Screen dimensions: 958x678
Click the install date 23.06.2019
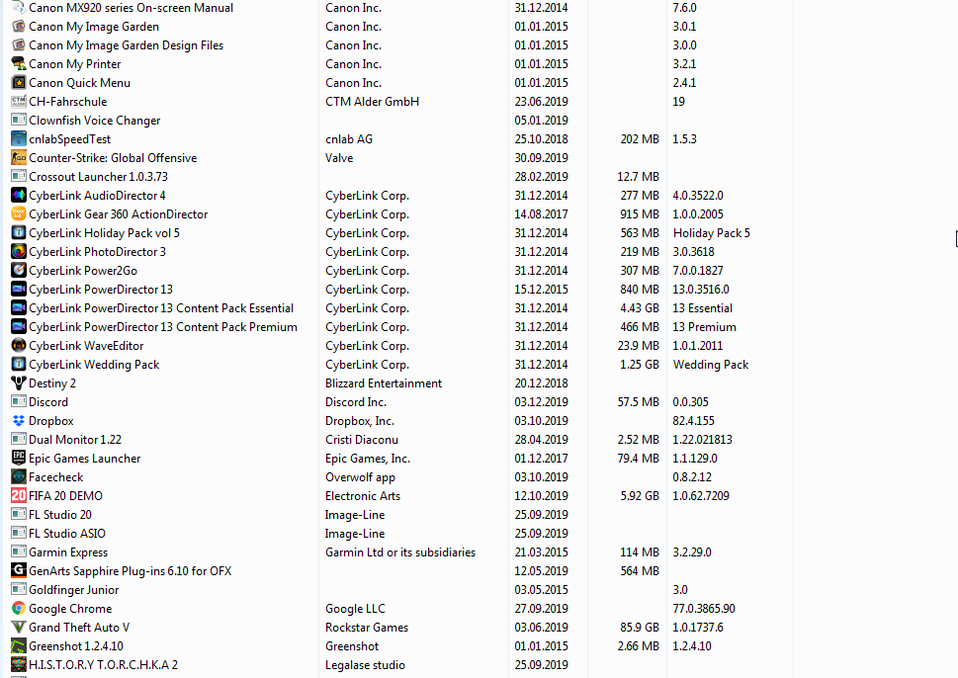coord(542,102)
